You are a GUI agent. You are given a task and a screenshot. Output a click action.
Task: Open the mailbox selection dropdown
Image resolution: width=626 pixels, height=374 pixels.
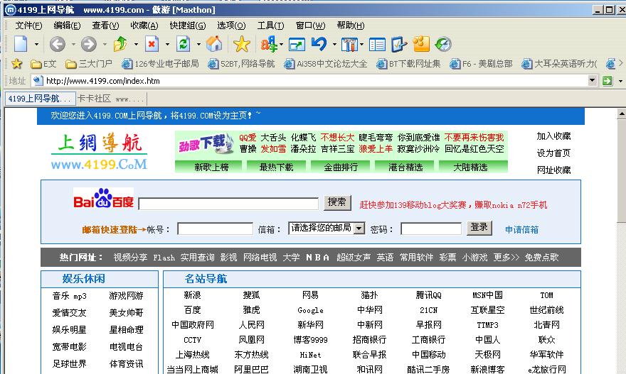[x=359, y=229]
